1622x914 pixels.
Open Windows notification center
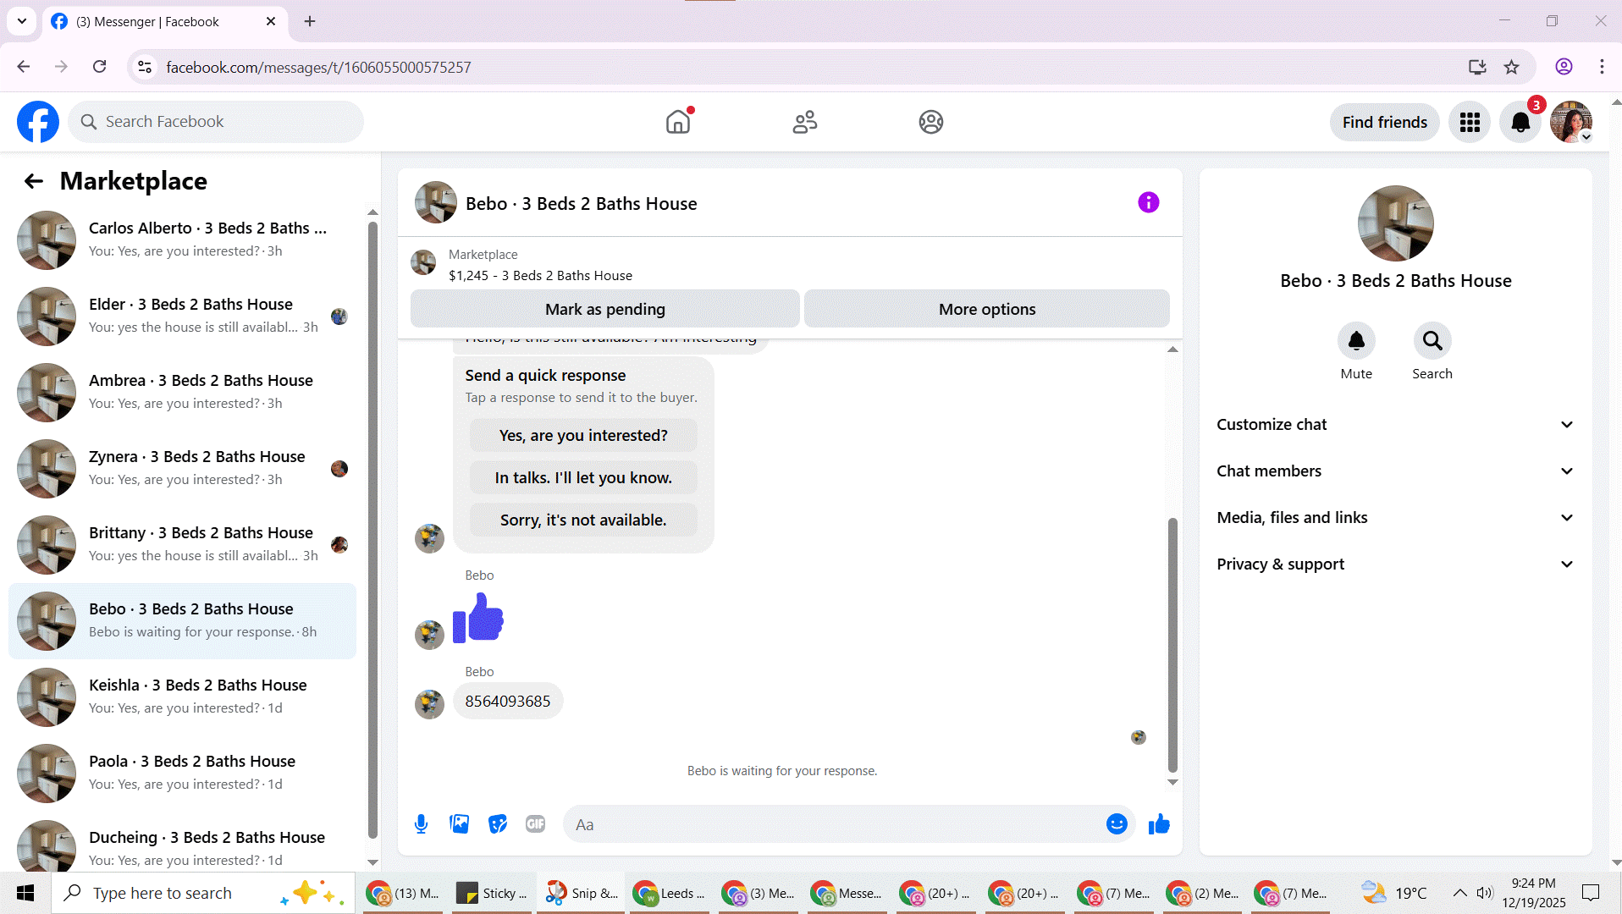point(1591,893)
